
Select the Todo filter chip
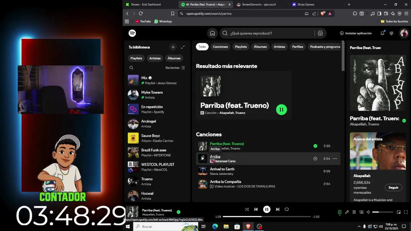tap(202, 47)
